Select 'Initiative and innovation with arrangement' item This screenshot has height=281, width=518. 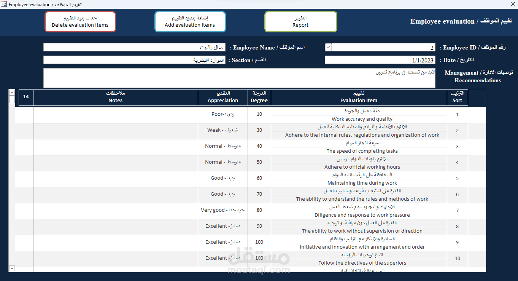pos(359,247)
